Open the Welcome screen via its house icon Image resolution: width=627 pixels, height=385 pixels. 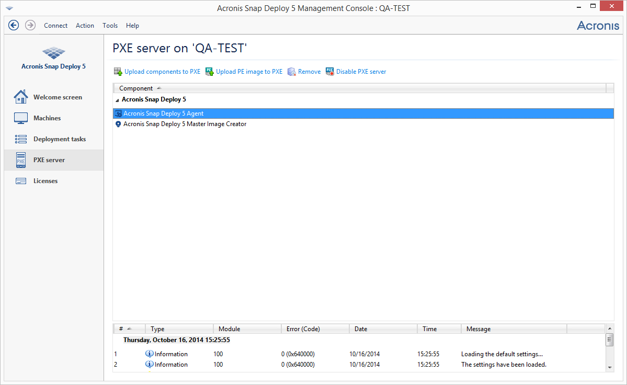[21, 96]
